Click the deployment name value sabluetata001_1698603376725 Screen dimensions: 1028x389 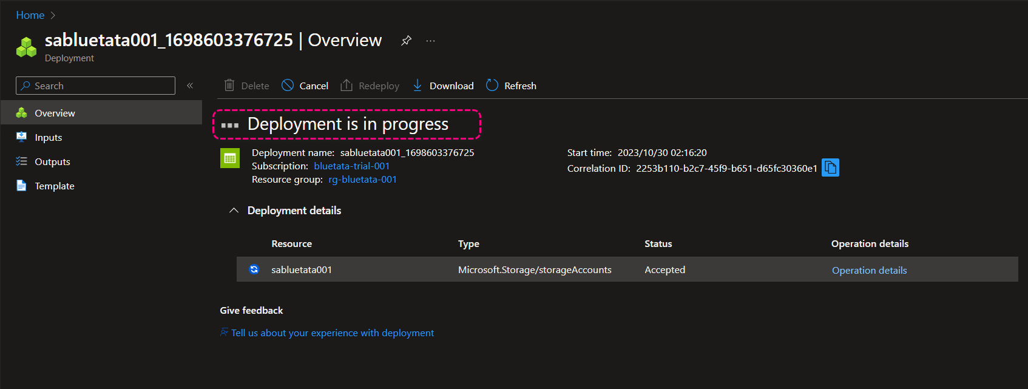point(407,152)
